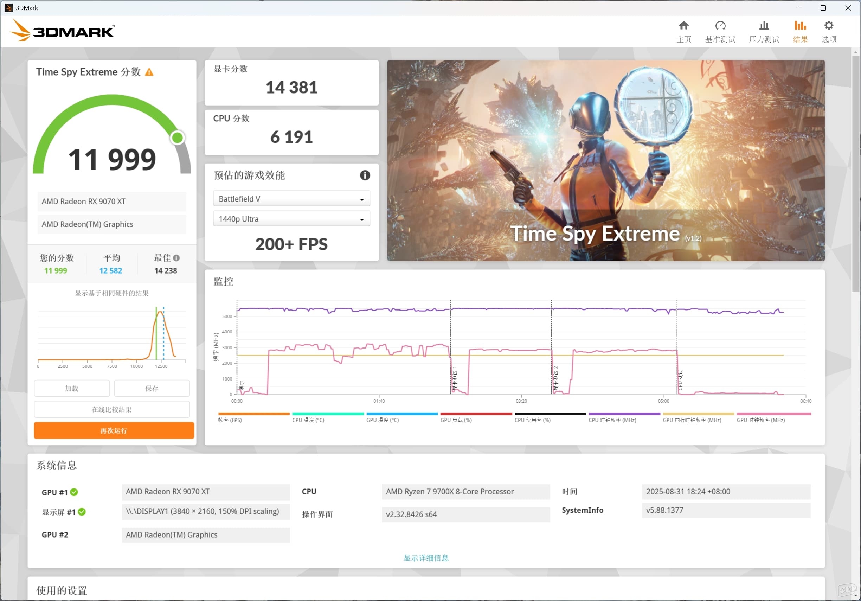Click the Save (保存) button
Viewport: 861px width, 601px height.
pos(152,388)
